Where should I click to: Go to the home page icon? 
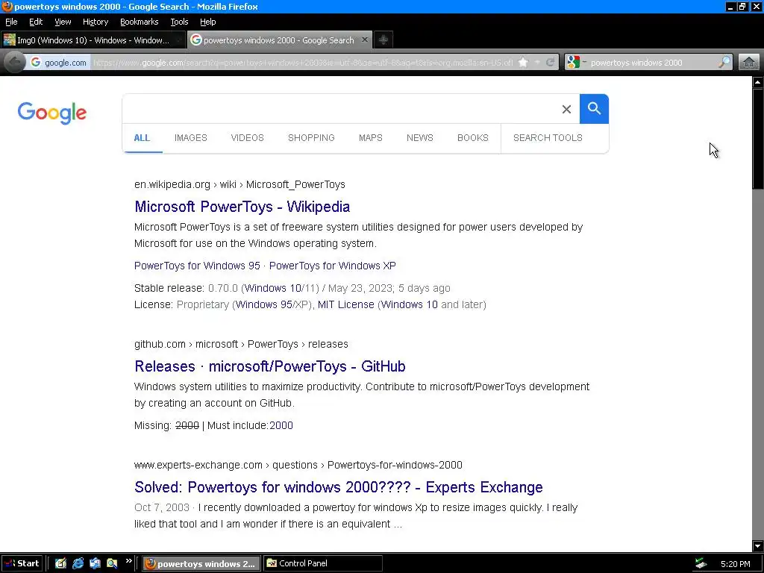tap(749, 63)
